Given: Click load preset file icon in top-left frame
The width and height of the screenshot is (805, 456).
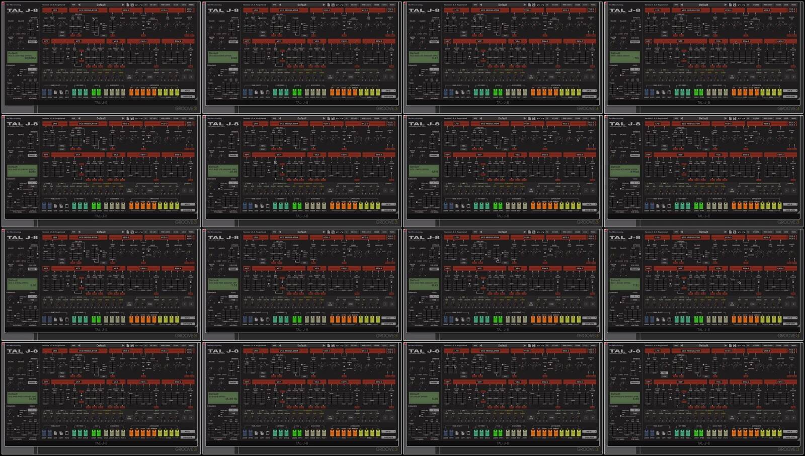Looking at the screenshot, I should coord(128,5).
